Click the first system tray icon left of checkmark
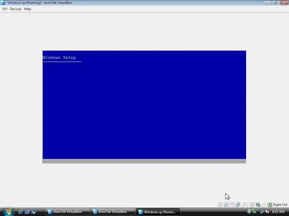The height and width of the screenshot is (216, 289). (249, 211)
